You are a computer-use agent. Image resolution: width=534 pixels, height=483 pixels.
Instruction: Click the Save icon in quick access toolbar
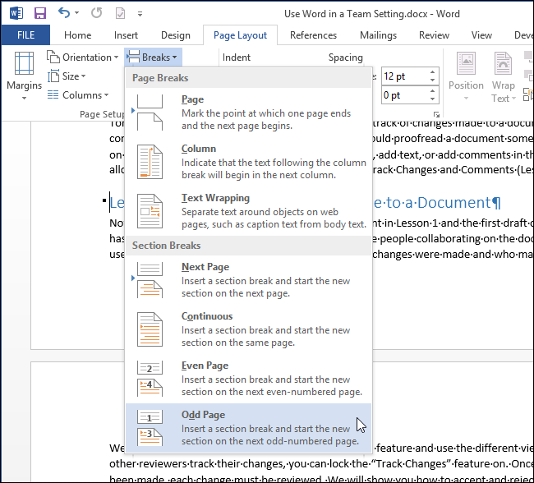click(x=39, y=13)
